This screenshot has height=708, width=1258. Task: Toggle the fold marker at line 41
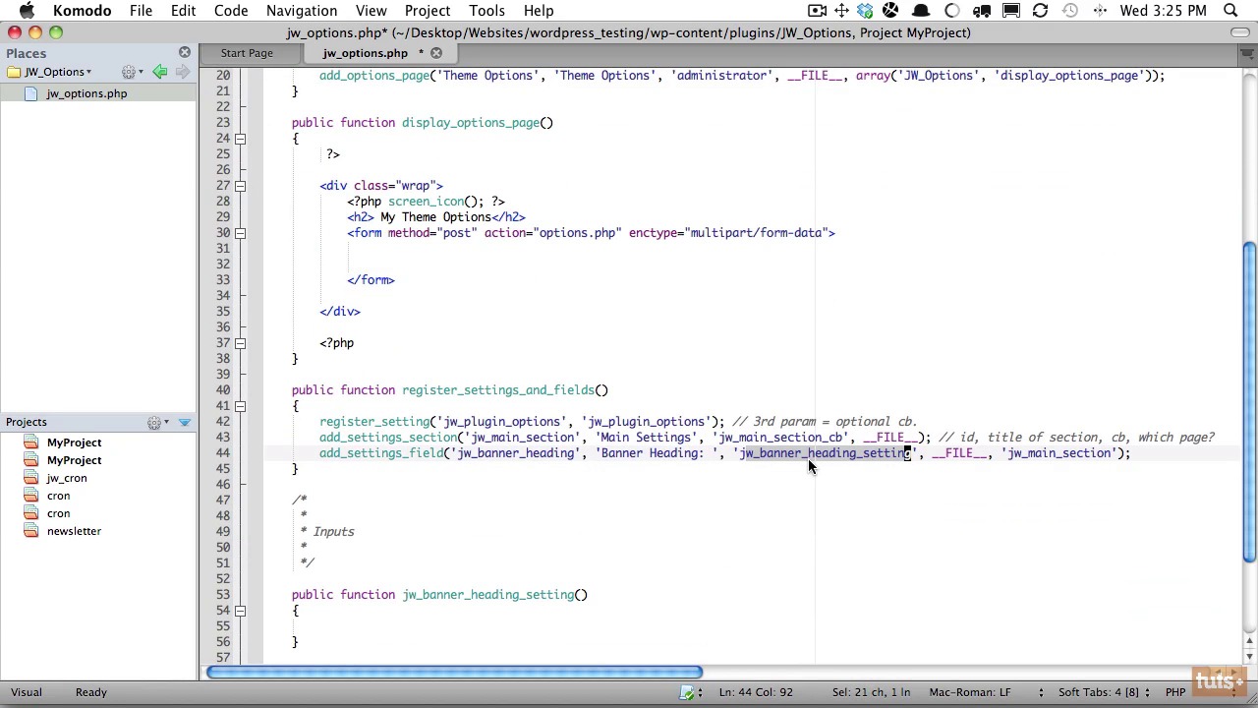tap(240, 406)
